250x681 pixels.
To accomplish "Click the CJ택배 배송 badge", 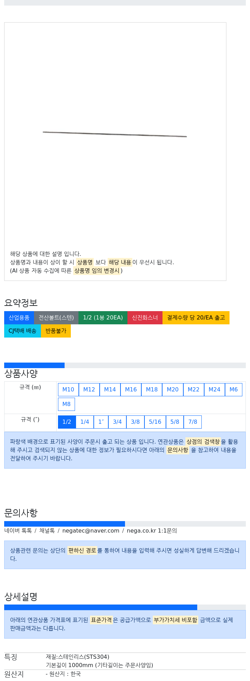I will [23, 331].
